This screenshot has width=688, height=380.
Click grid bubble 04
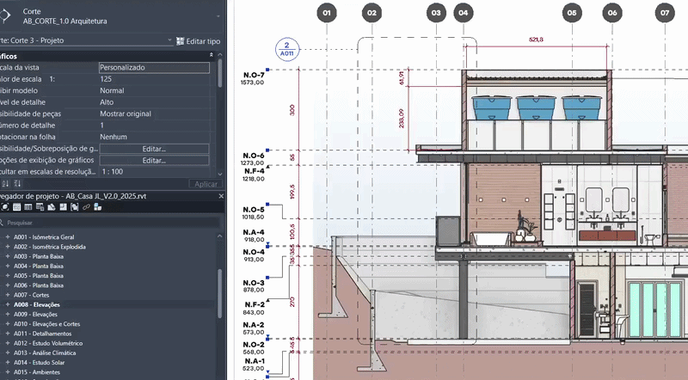pyautogui.click(x=464, y=13)
